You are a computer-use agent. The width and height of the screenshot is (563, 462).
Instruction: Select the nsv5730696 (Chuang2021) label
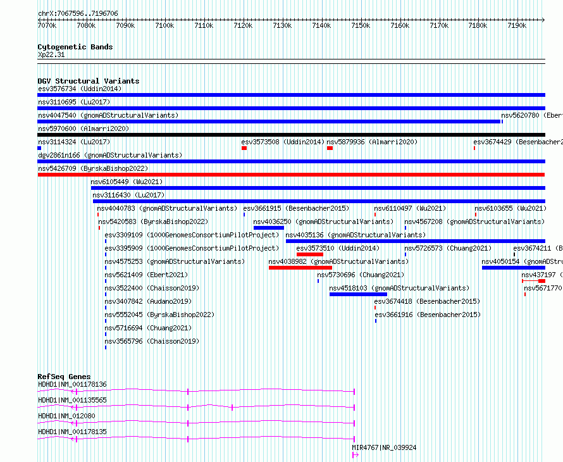point(361,275)
